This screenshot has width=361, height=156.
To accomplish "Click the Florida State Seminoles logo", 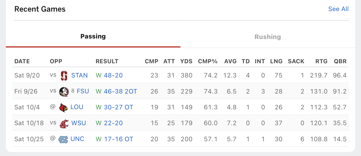I will pos(64,92).
